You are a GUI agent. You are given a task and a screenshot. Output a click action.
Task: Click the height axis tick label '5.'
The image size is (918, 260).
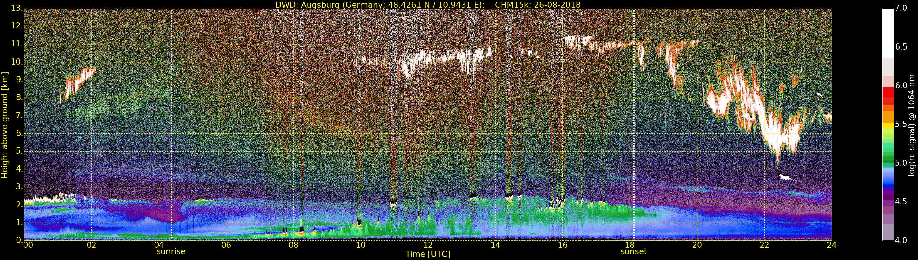[19, 151]
